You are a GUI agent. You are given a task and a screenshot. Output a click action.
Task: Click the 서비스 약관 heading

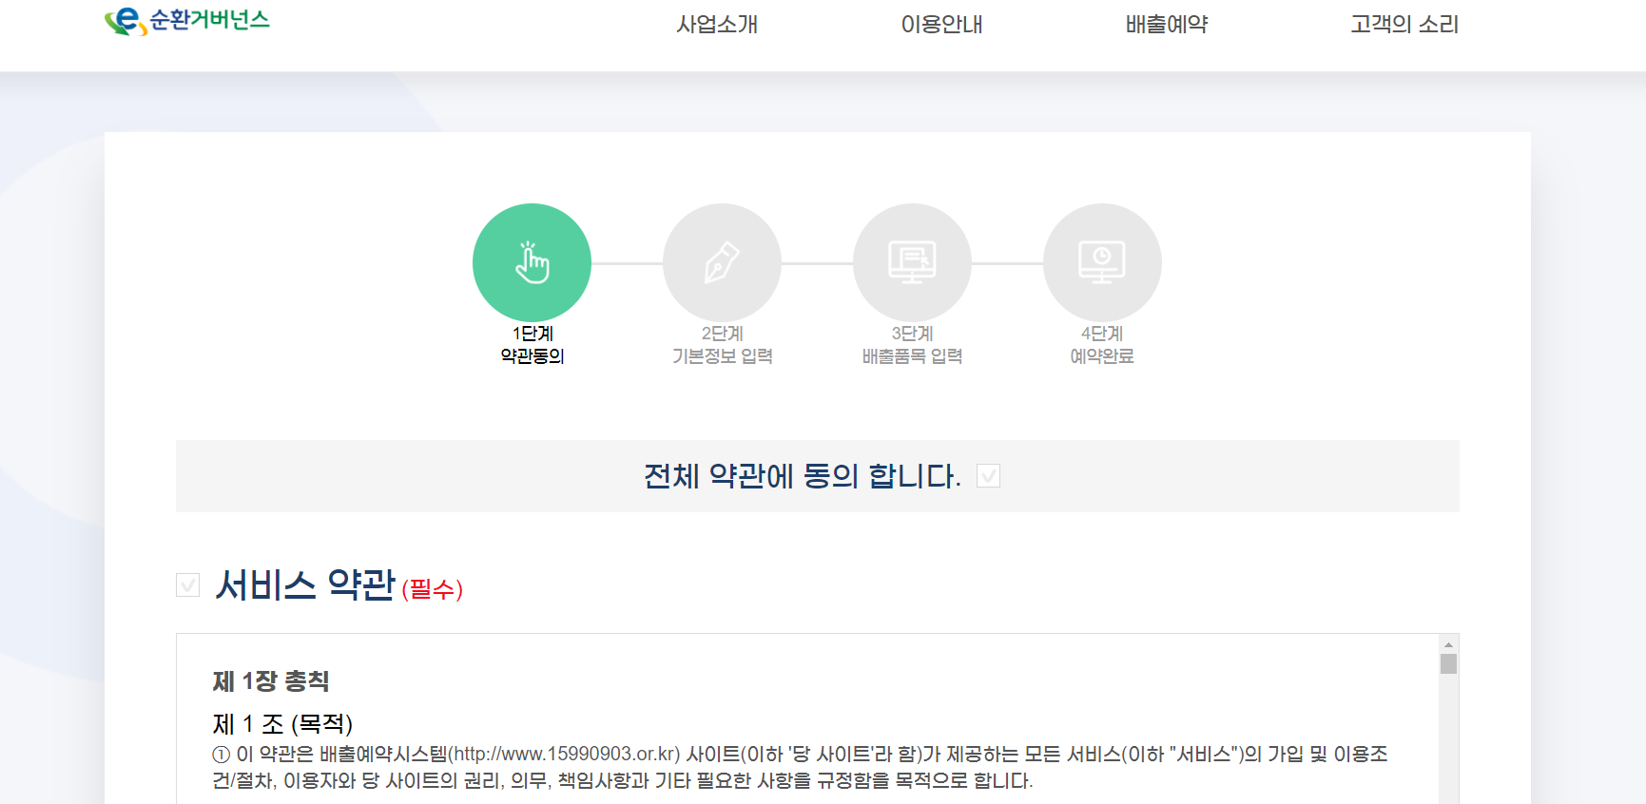pyautogui.click(x=305, y=584)
